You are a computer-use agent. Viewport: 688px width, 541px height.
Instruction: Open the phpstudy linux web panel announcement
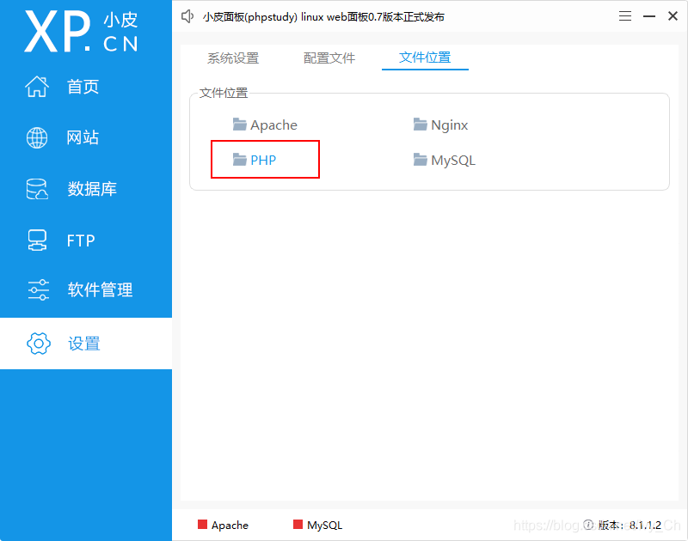point(323,17)
